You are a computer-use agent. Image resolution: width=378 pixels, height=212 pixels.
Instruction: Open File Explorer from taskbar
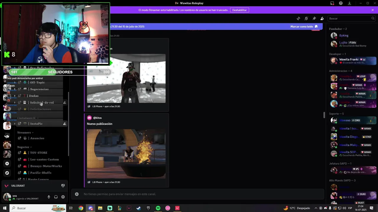click(100, 208)
